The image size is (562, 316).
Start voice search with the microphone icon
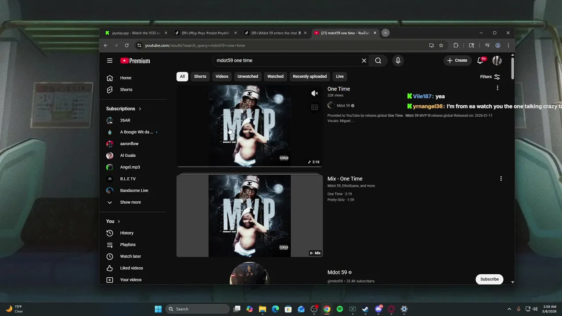pos(398,61)
